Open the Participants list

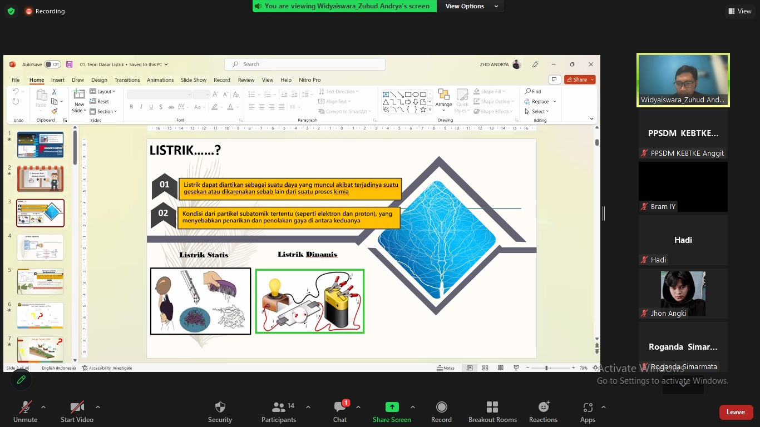pos(279,408)
